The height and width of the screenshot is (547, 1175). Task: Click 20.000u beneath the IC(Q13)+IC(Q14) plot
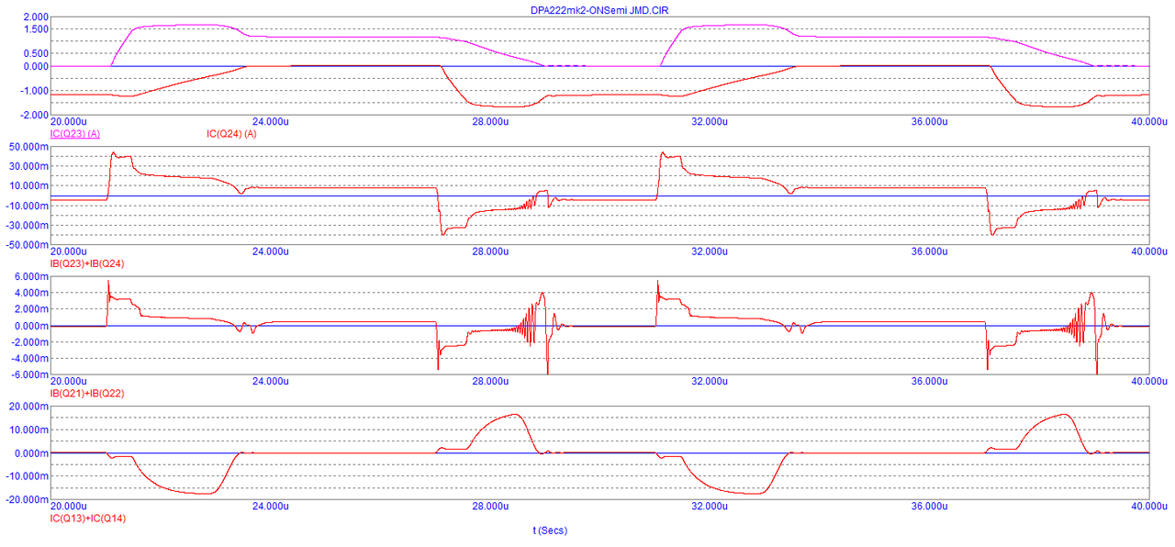pos(69,507)
